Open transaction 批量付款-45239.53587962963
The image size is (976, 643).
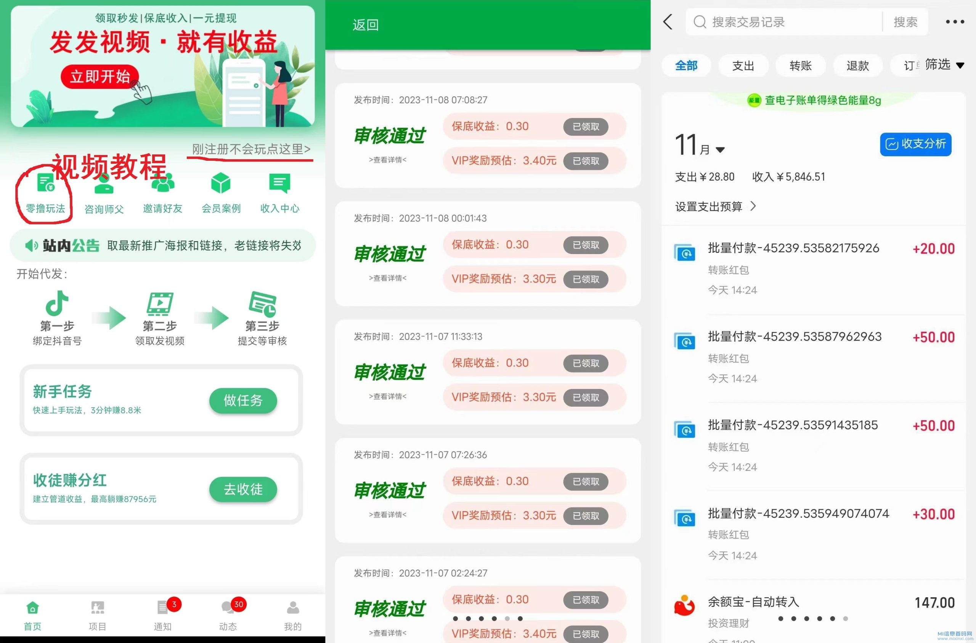(814, 358)
